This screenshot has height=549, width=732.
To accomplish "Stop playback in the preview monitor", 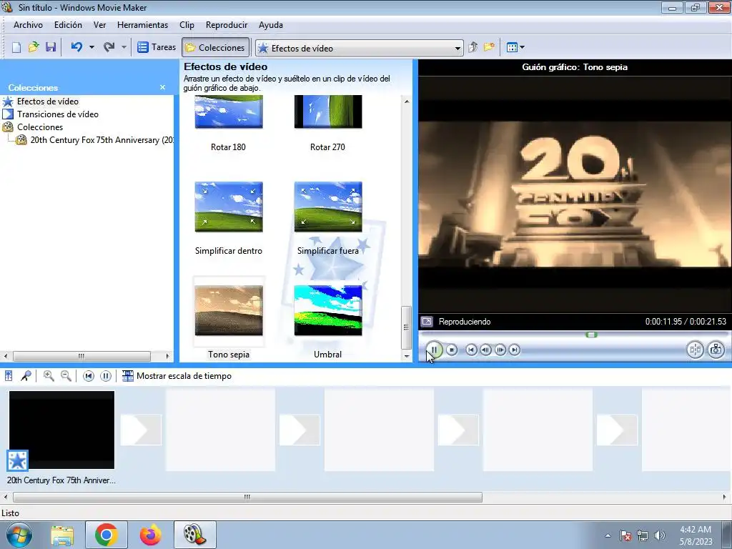I will 452,350.
